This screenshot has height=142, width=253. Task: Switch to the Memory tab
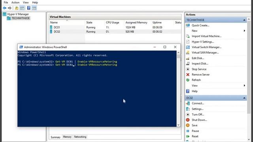click(67, 137)
